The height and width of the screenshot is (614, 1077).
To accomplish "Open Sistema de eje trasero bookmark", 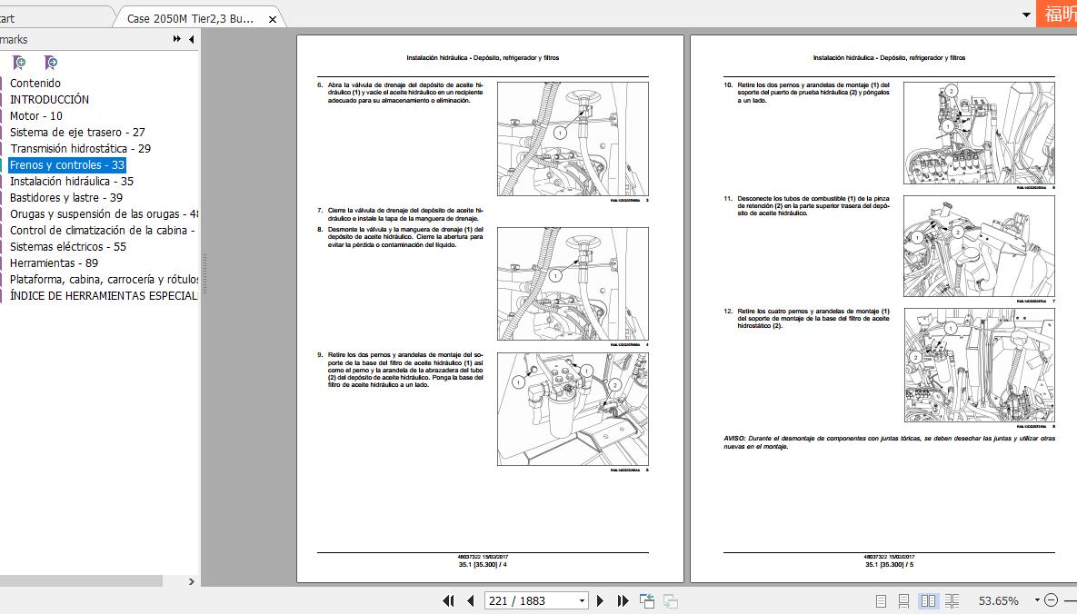I will click(77, 133).
